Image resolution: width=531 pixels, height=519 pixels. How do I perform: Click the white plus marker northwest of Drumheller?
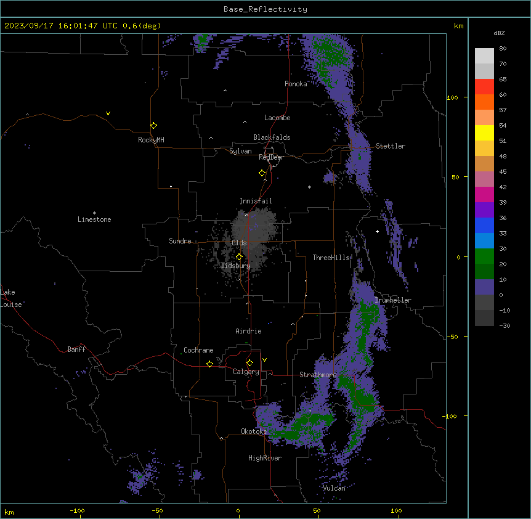click(377, 231)
